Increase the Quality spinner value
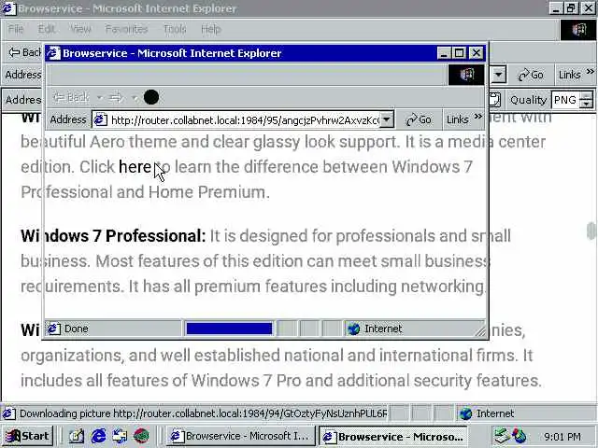Viewport: 598px width, 448px height. 586,95
